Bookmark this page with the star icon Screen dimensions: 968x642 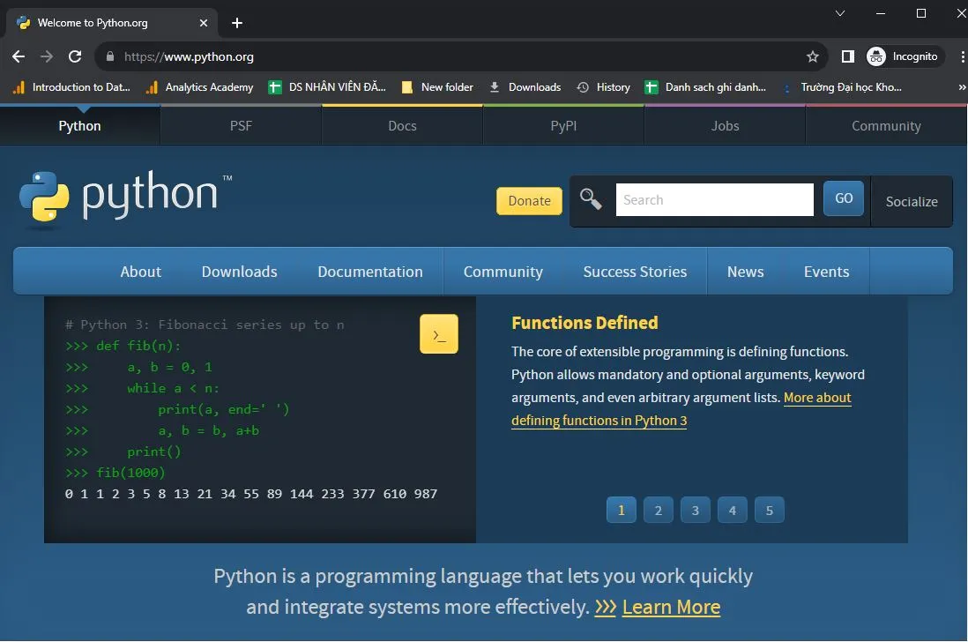(x=812, y=56)
